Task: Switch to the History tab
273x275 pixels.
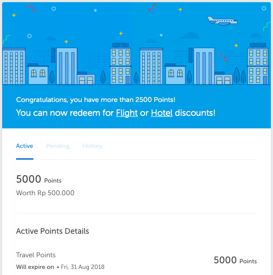Action: (92, 146)
